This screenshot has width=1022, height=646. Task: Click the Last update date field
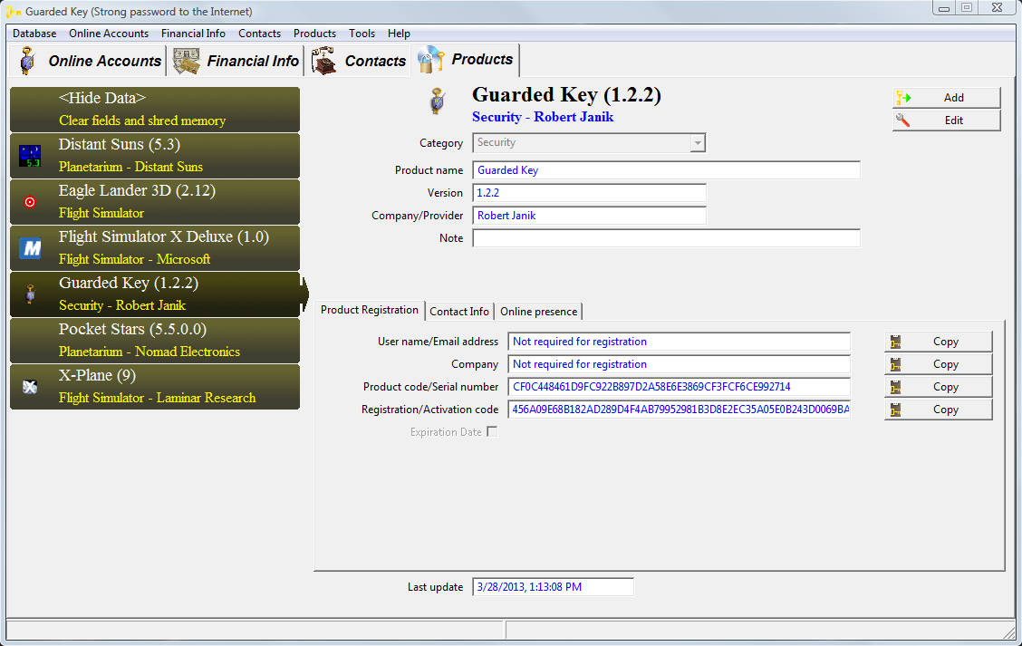click(553, 587)
